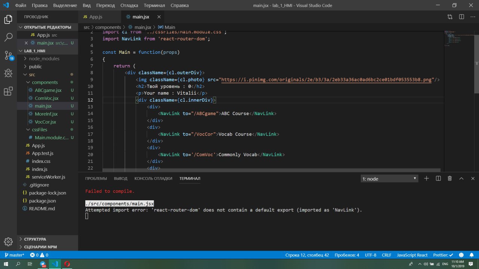Click the Manage gear icon
The width and height of the screenshot is (479, 269).
click(8, 241)
